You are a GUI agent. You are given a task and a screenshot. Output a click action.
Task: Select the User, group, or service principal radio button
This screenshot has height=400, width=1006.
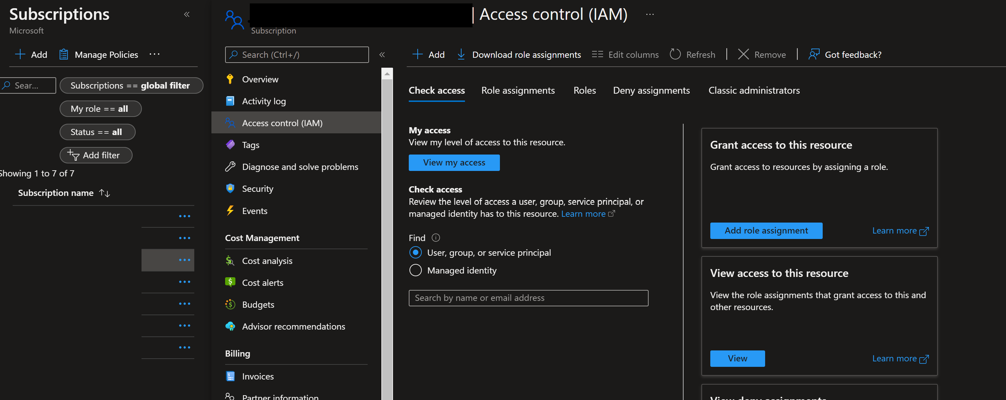coord(415,252)
